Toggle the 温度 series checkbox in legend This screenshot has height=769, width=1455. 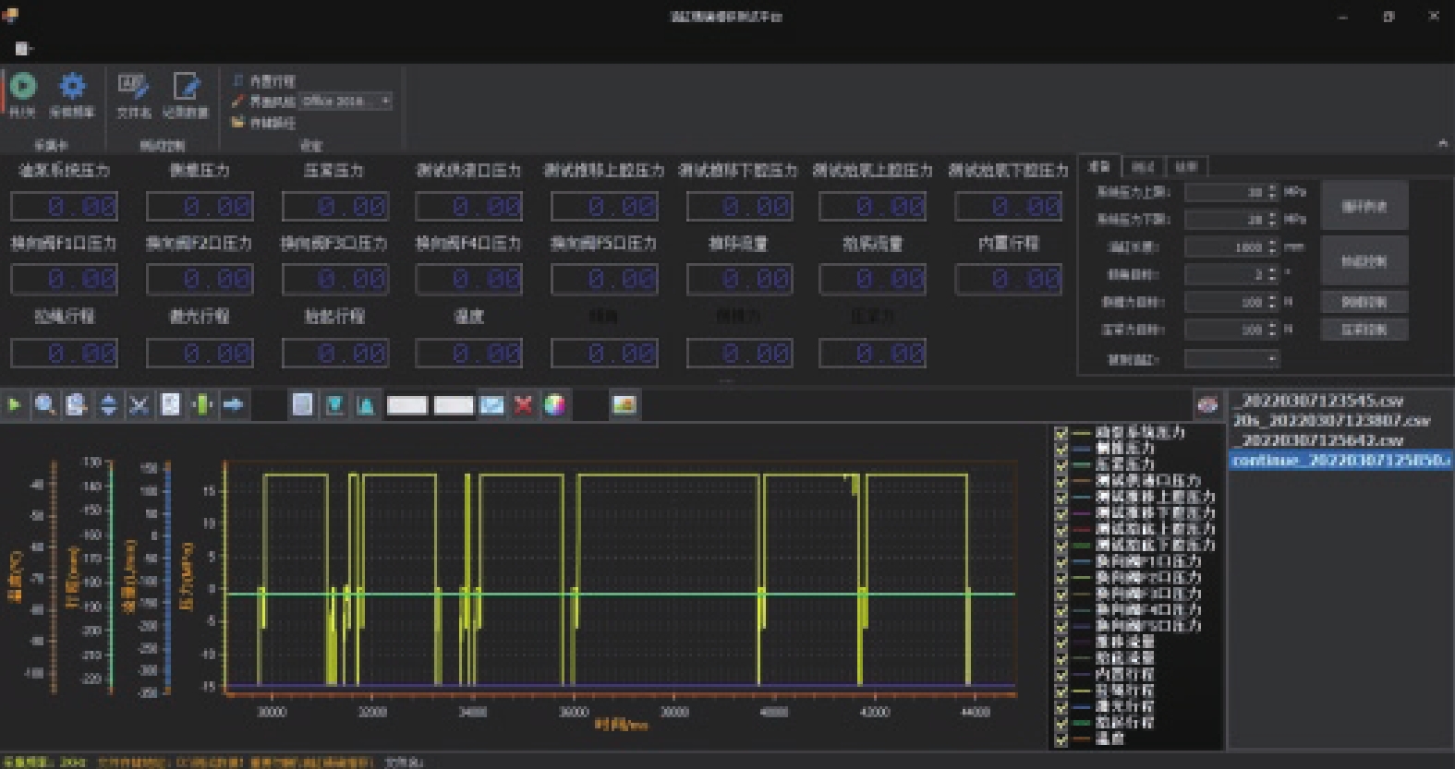coord(1061,739)
